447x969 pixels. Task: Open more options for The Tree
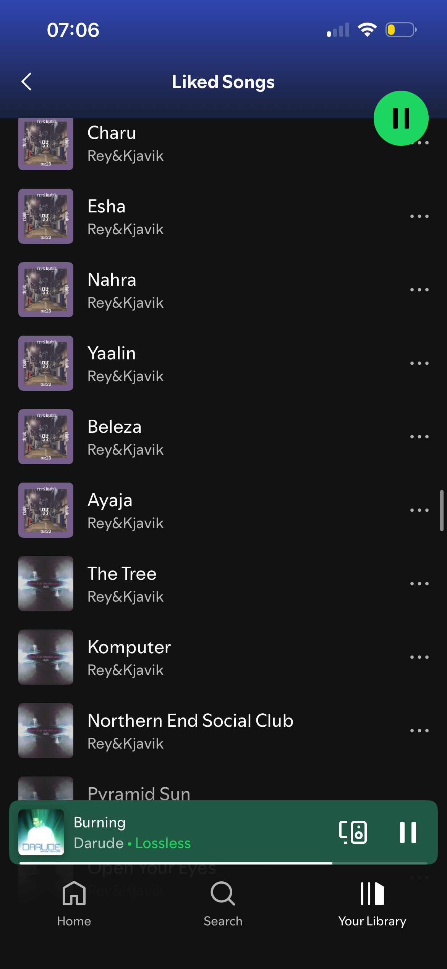point(419,584)
